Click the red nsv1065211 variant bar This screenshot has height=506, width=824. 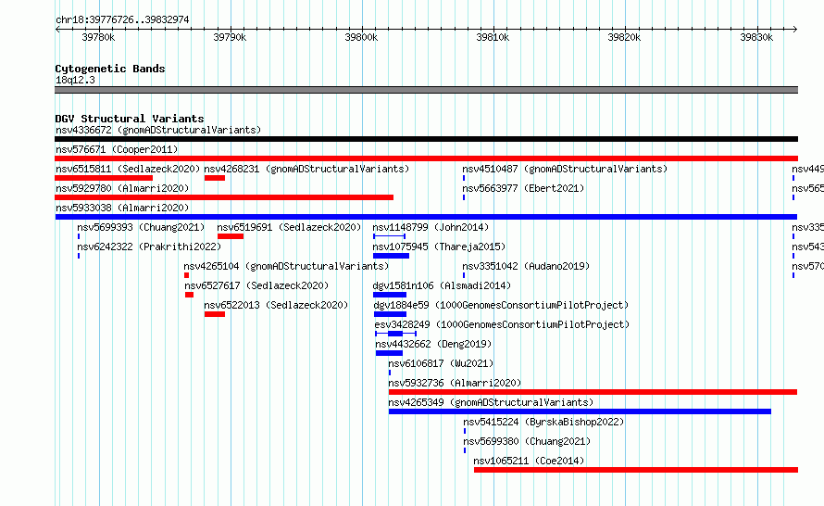click(x=636, y=470)
